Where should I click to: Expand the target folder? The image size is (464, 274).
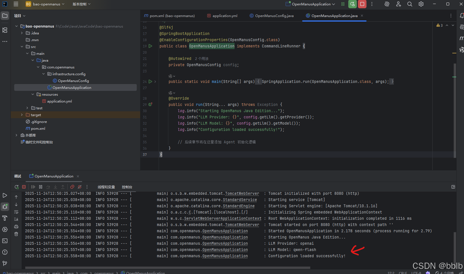pos(22,115)
